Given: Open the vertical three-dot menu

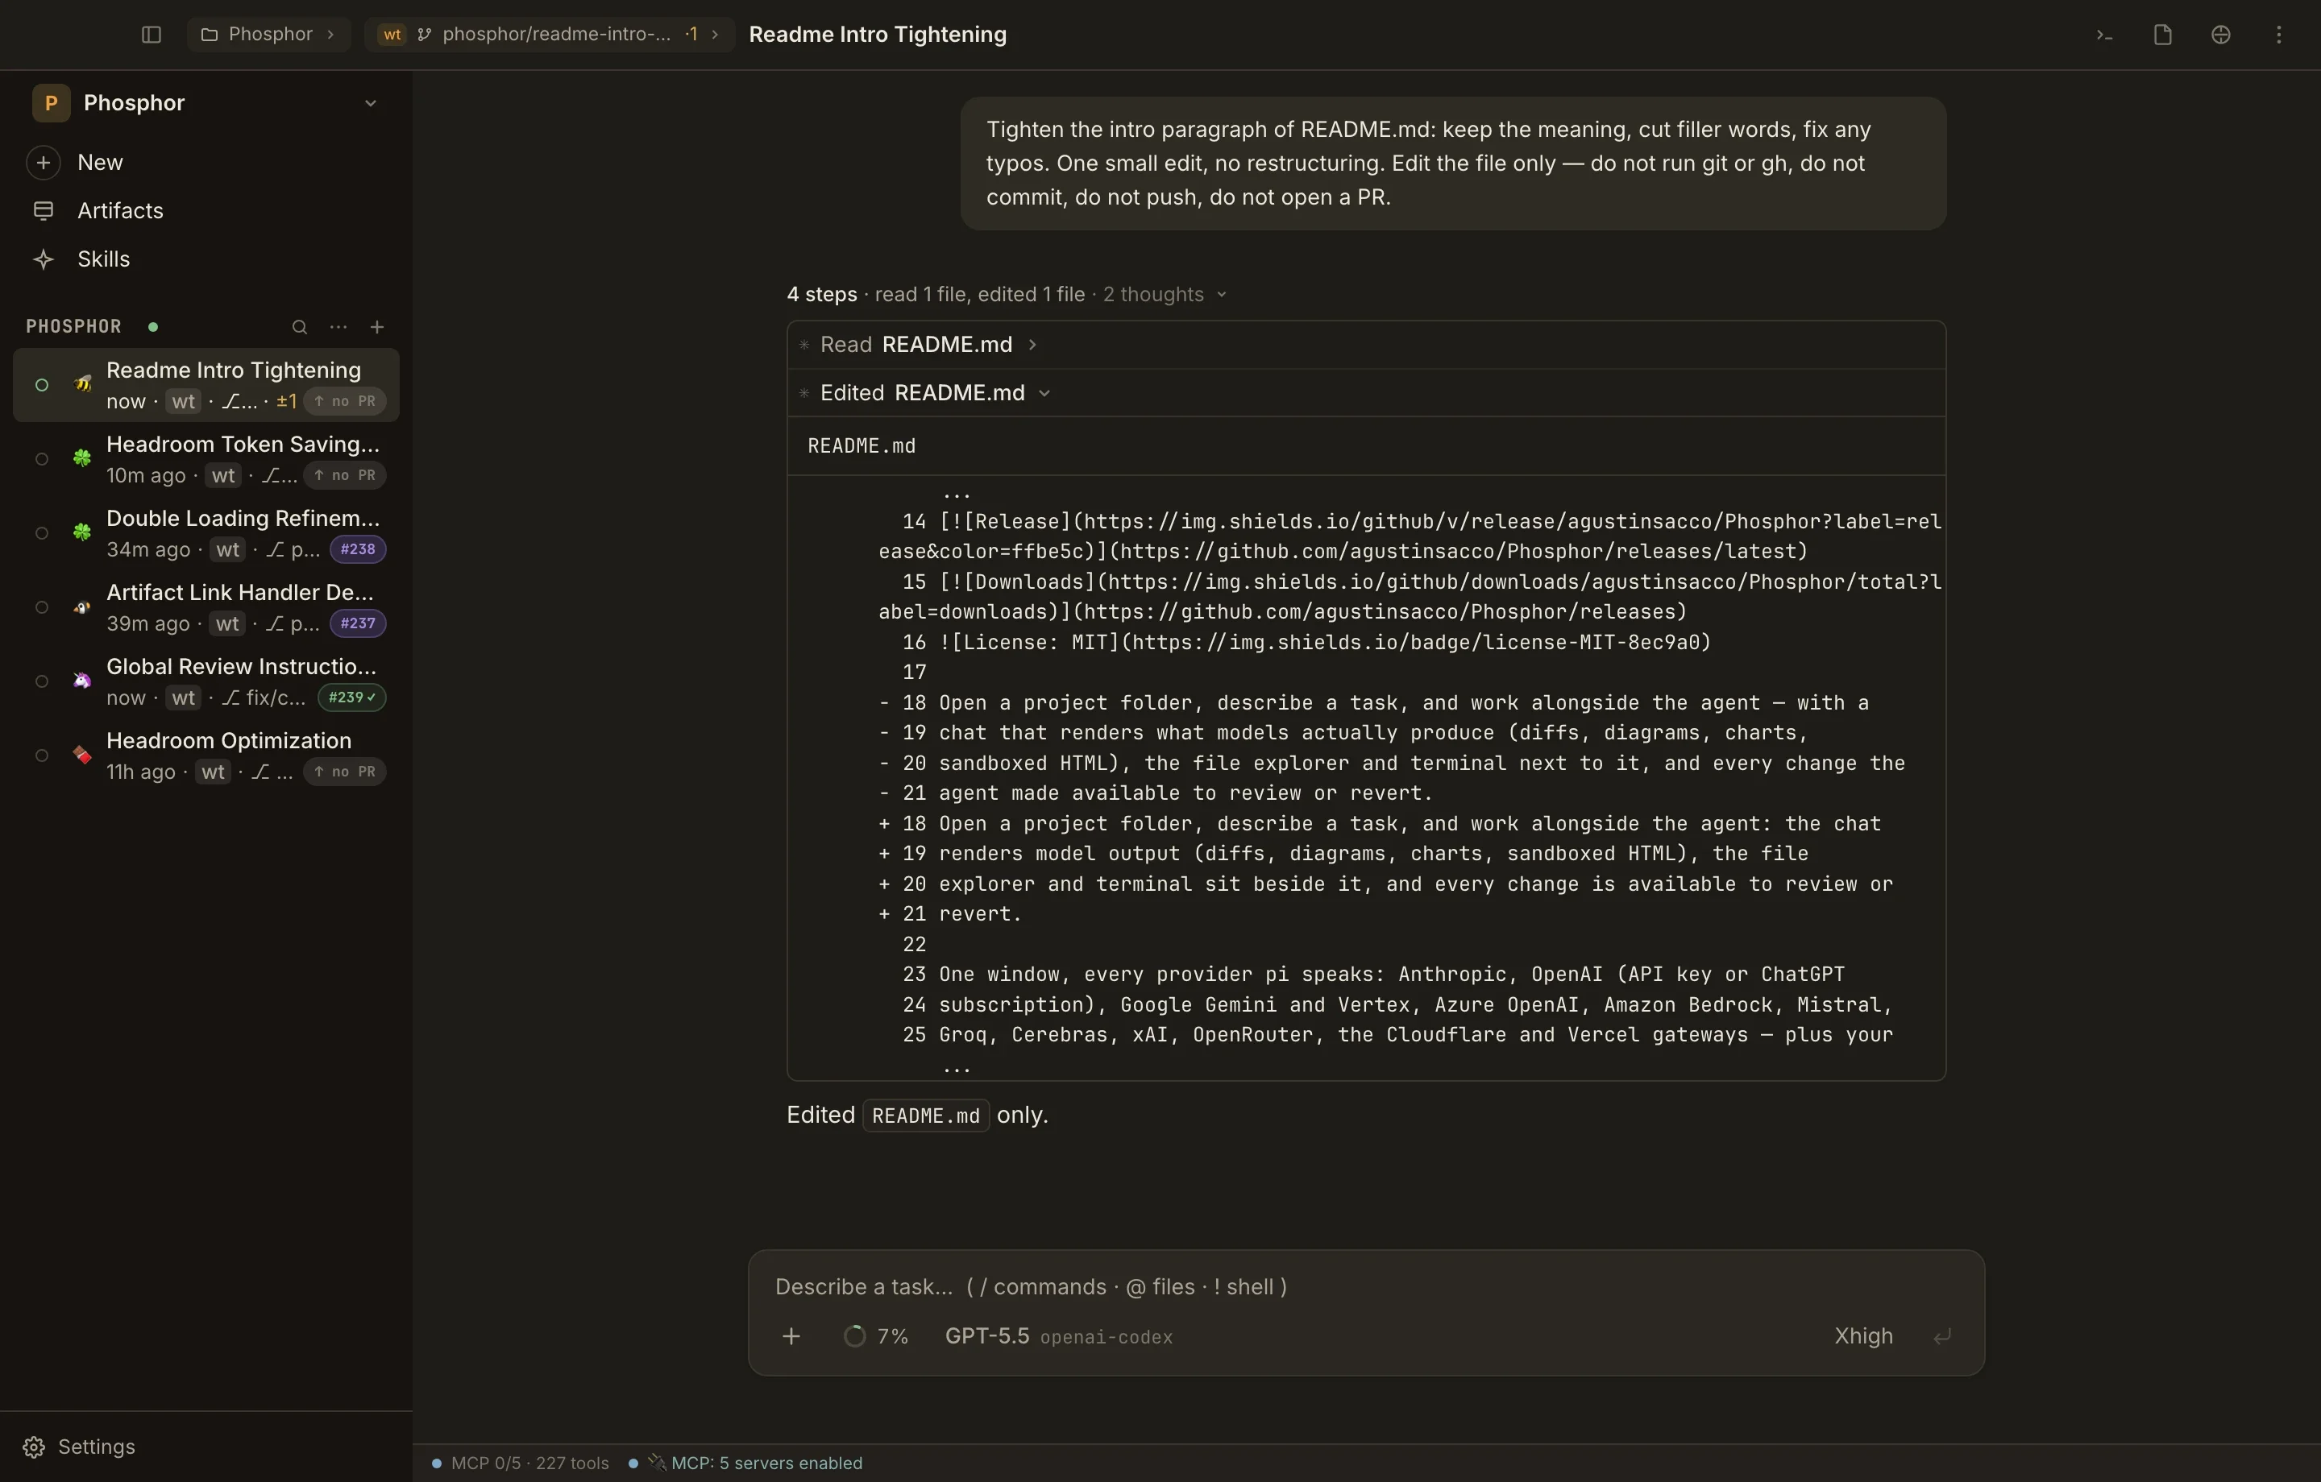Looking at the screenshot, I should click(2278, 35).
